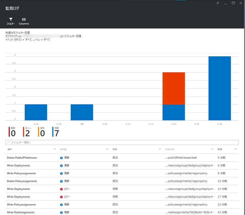Viewport: 245px width, 215px height.
Task: Click the red error icon on 17 分前 row
Action: (61, 197)
